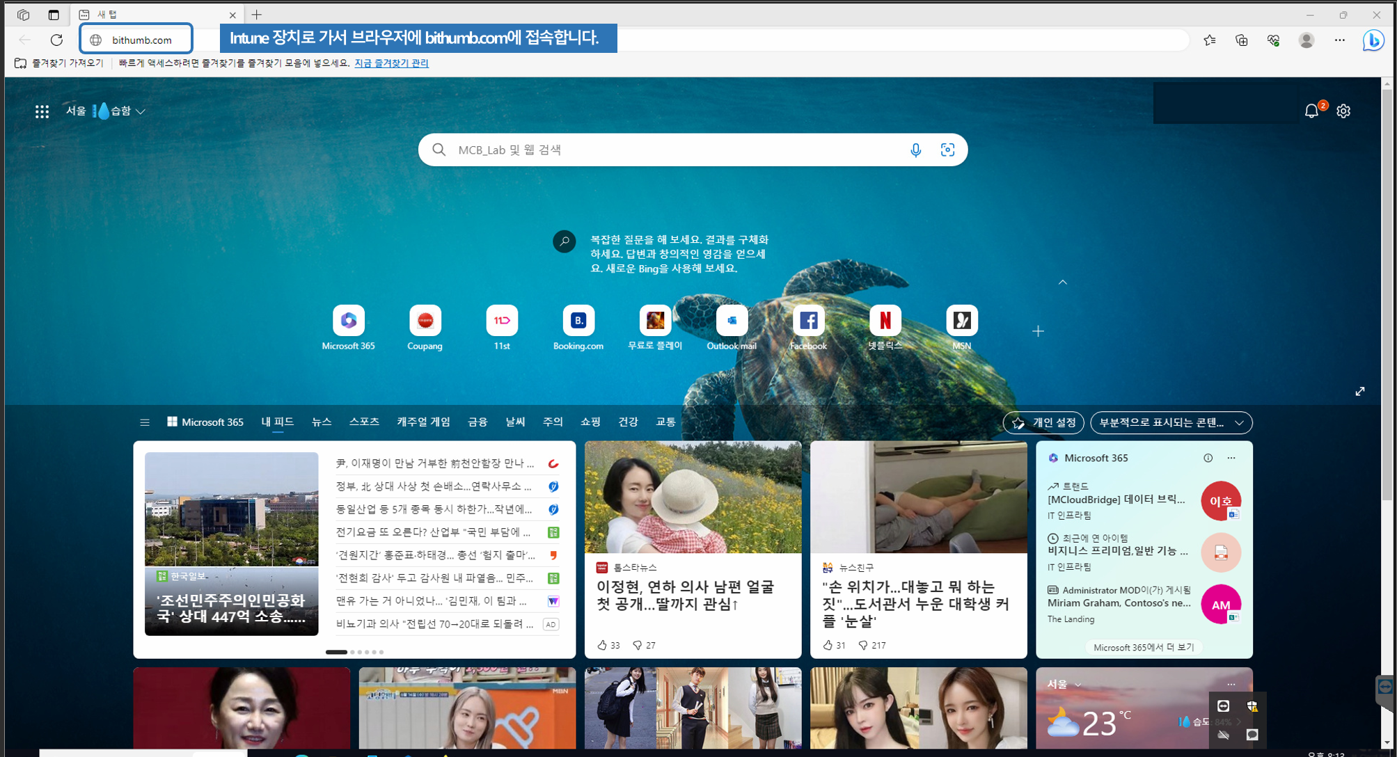The width and height of the screenshot is (1397, 757).
Task: Click the voice search microphone icon
Action: point(915,150)
